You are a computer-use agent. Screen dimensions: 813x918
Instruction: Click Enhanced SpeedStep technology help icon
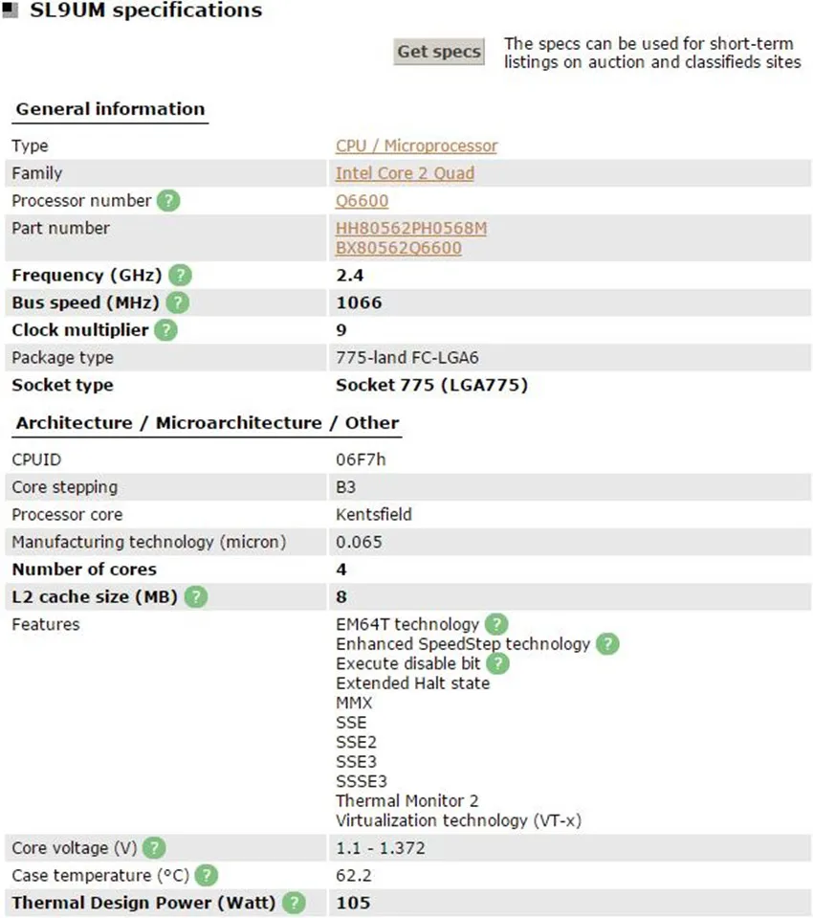607,644
